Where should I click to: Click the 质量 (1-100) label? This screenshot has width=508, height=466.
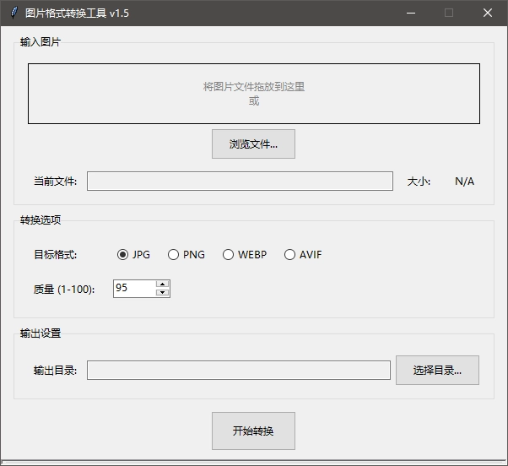point(64,289)
